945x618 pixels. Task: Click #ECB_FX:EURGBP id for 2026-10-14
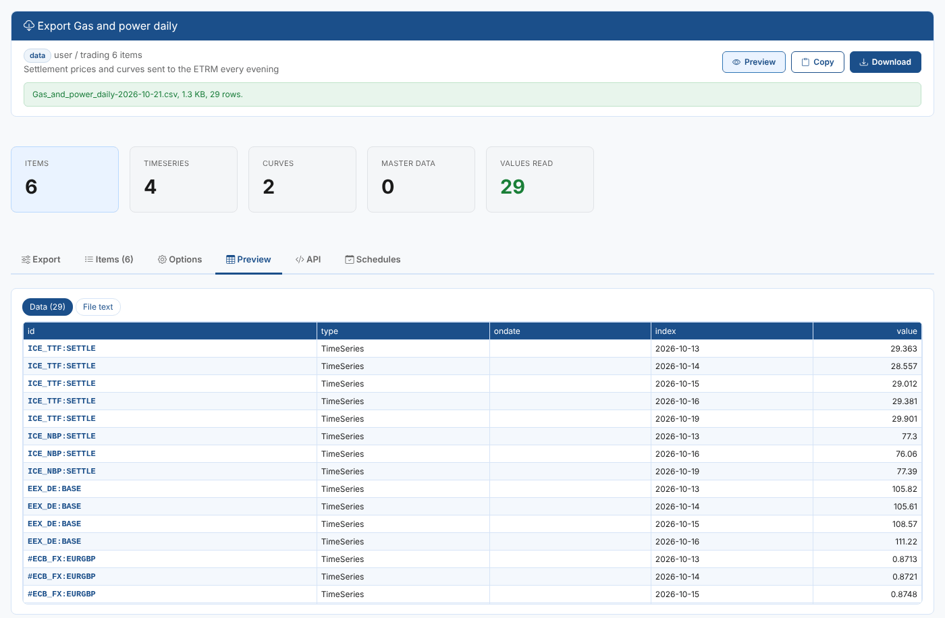(61, 577)
